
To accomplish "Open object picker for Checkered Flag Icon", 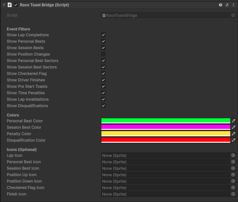I will coord(233,188).
